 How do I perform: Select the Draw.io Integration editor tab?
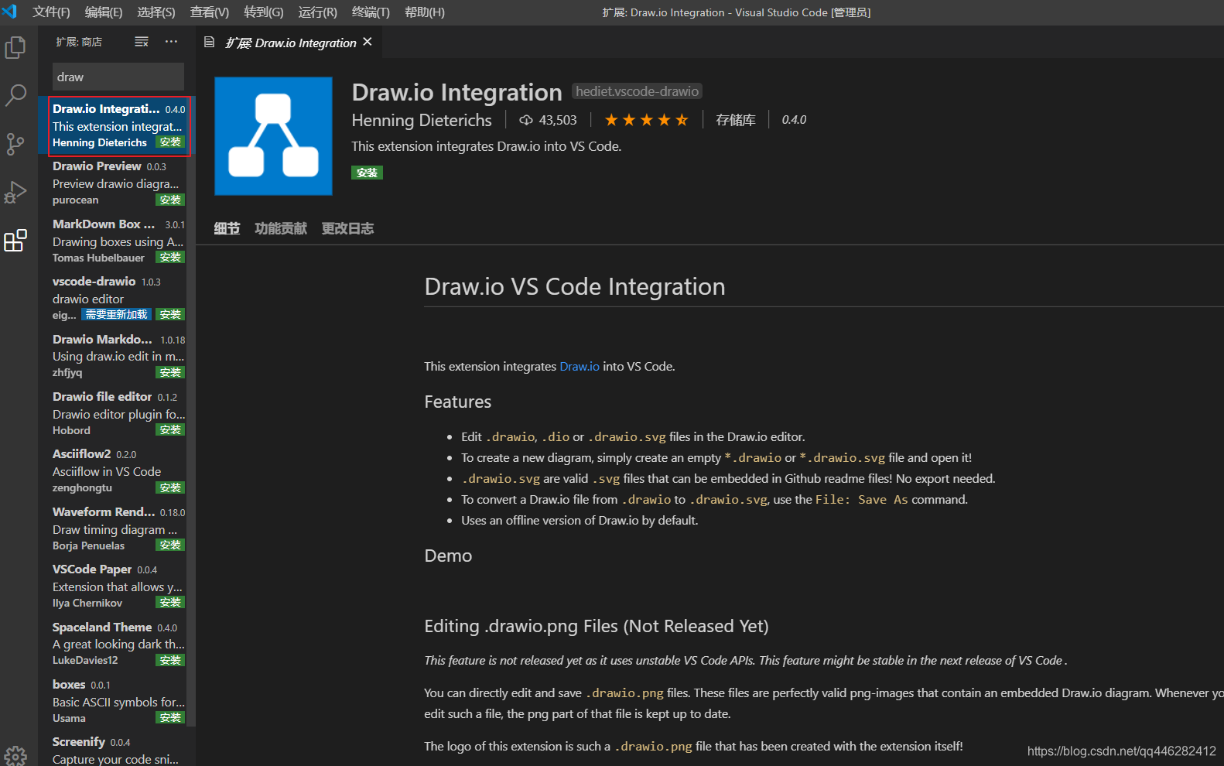[291, 43]
